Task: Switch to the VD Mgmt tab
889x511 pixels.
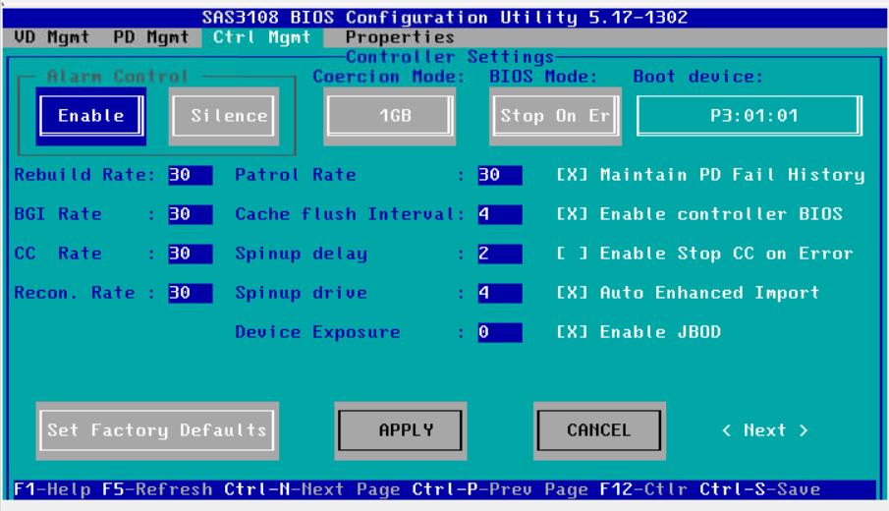Action: tap(52, 37)
